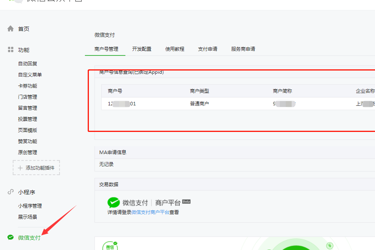This screenshot has width=375, height=250.
Task: Click the 添加功能插件 button
Action: 37,168
